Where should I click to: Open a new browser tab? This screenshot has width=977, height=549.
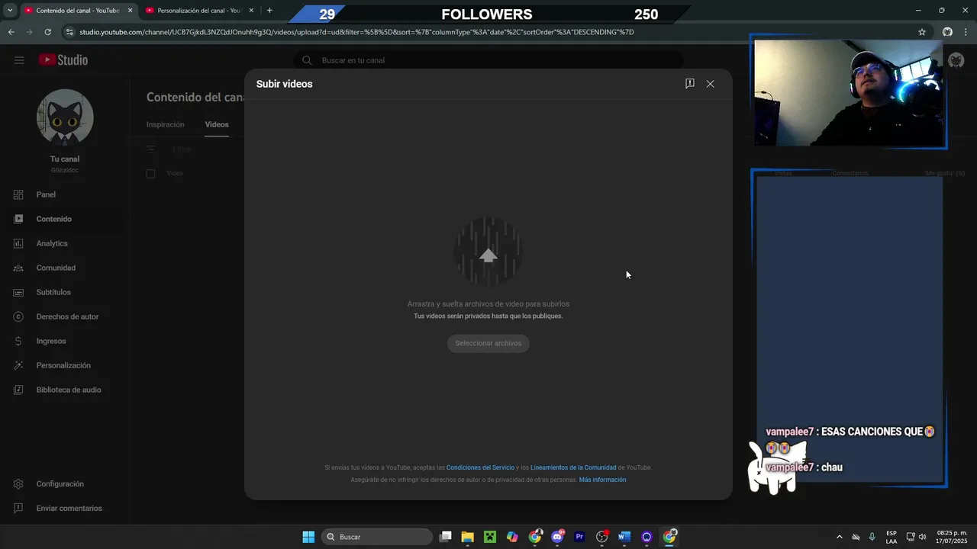[269, 11]
